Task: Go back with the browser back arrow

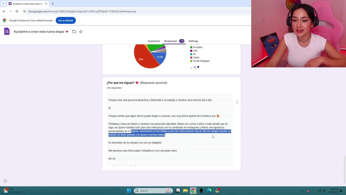Action: click(4, 11)
